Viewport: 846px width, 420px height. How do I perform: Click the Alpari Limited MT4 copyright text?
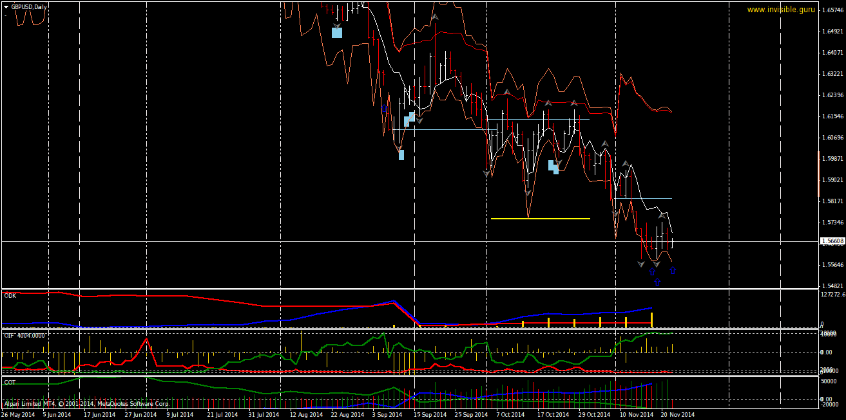(86, 405)
